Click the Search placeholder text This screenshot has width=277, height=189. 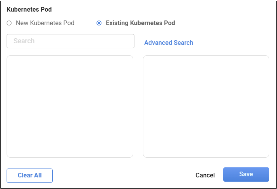coord(24,41)
